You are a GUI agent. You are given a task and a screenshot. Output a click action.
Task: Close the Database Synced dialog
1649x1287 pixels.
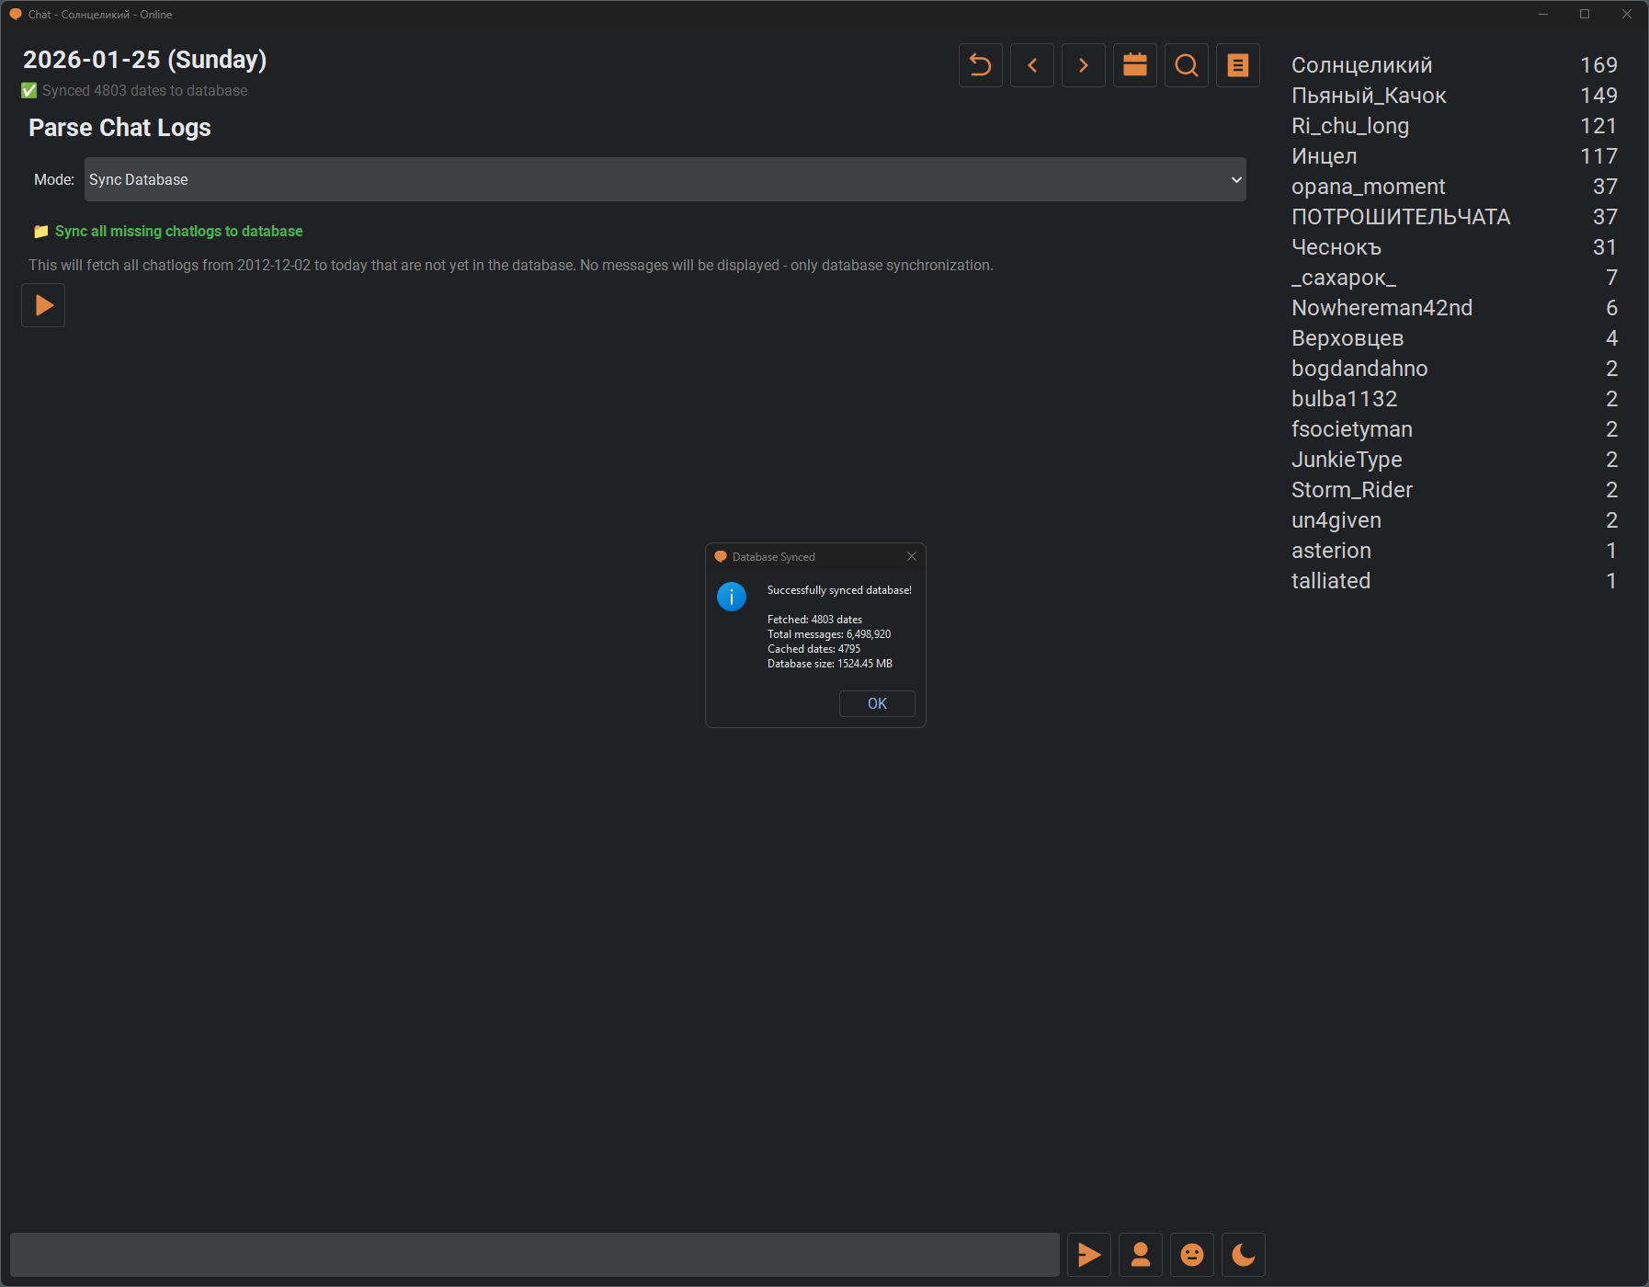click(912, 556)
